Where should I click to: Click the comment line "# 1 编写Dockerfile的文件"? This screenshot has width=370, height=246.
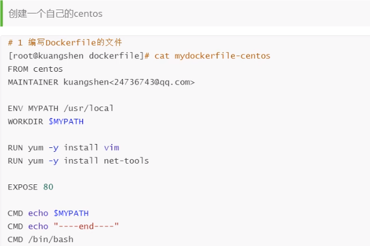pyautogui.click(x=64, y=43)
